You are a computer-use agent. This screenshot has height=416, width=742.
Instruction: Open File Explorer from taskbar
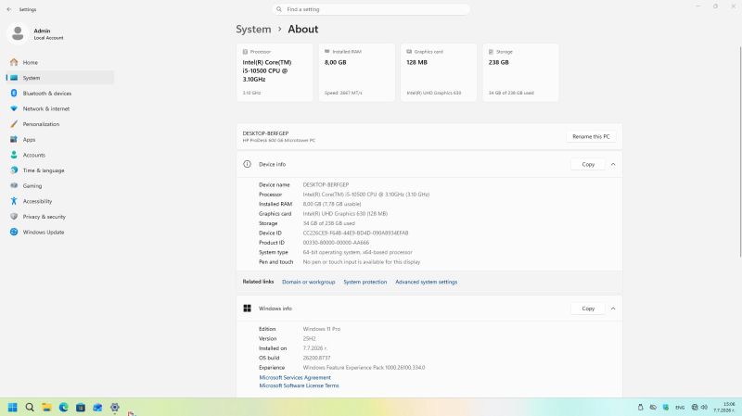coord(46,407)
